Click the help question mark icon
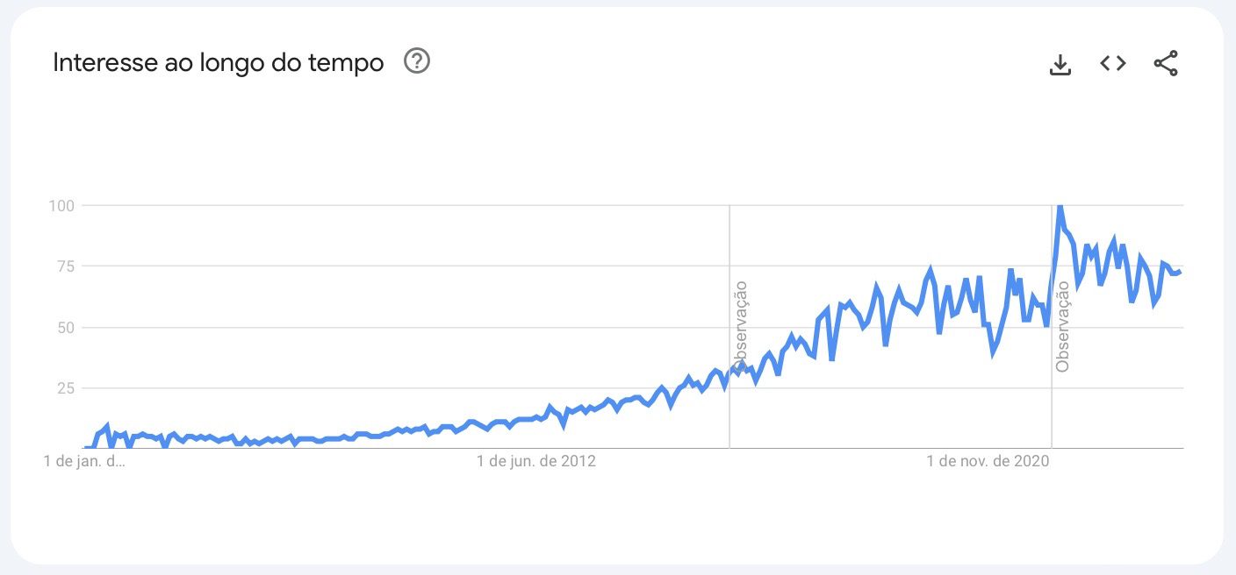This screenshot has width=1236, height=575. [417, 61]
